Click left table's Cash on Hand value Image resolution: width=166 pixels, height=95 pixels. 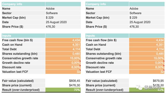[63, 45]
